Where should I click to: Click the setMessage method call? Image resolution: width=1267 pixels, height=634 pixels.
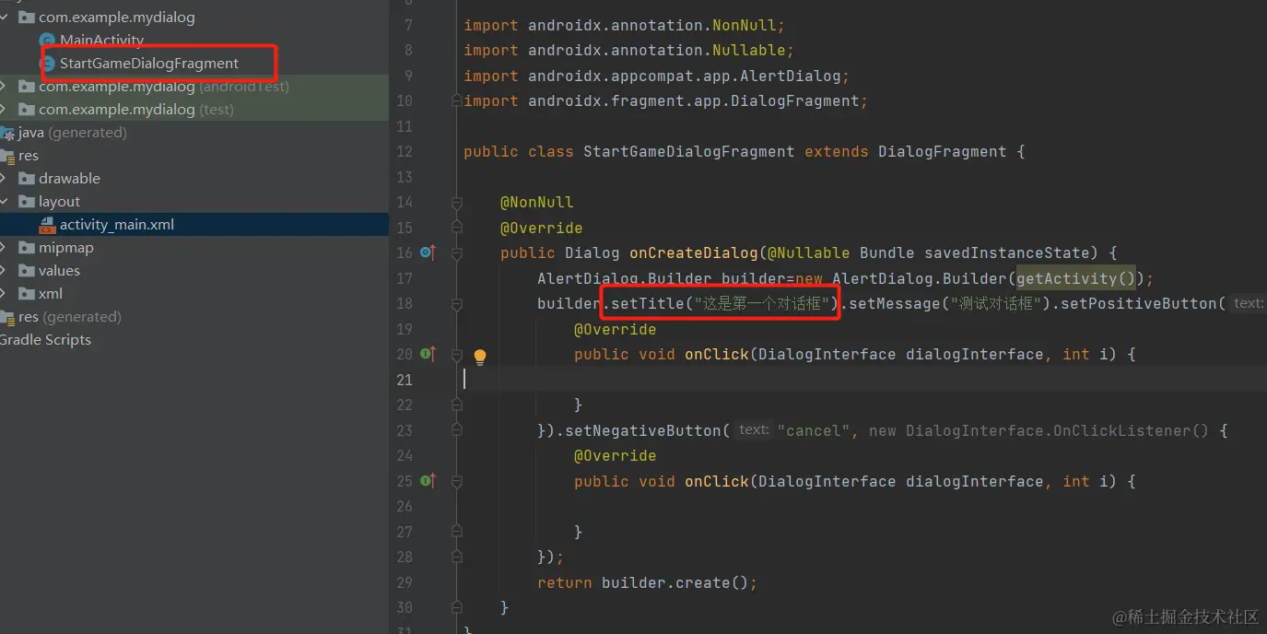(x=895, y=303)
